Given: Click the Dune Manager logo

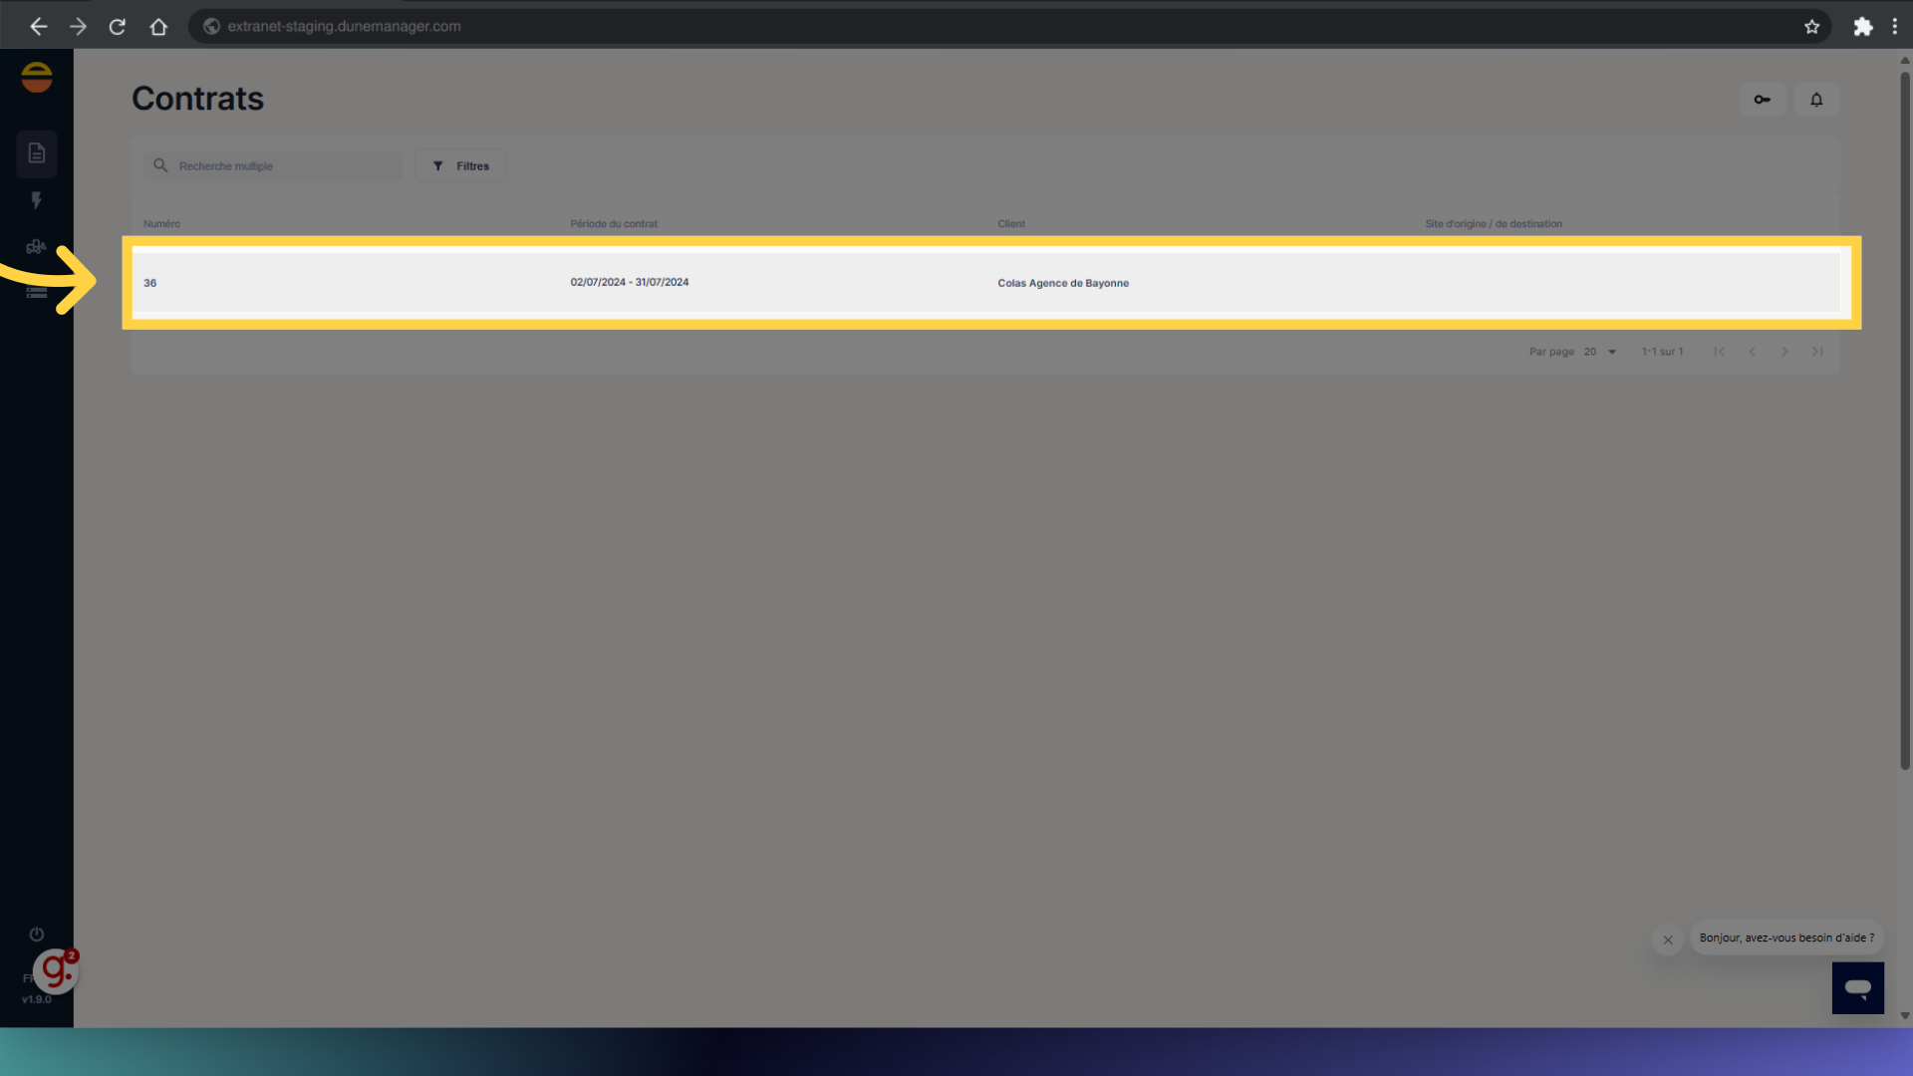Looking at the screenshot, I should point(37,78).
